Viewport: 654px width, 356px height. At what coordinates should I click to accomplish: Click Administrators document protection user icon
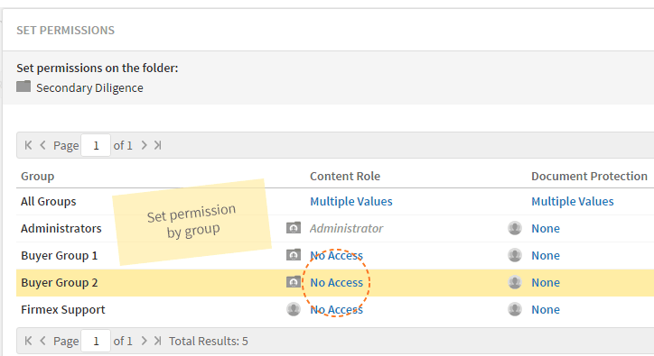coord(515,228)
